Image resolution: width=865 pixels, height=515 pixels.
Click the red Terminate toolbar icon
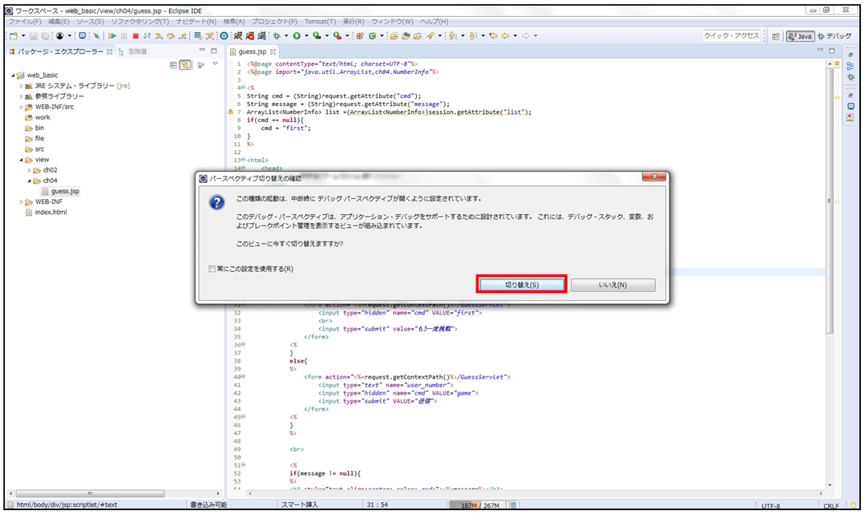coord(135,36)
